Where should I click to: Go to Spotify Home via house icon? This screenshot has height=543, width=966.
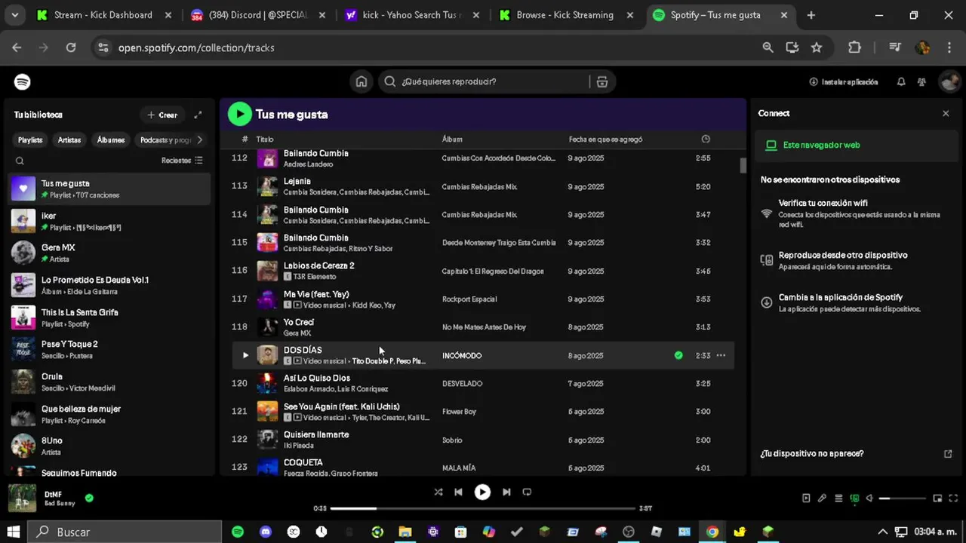point(361,81)
